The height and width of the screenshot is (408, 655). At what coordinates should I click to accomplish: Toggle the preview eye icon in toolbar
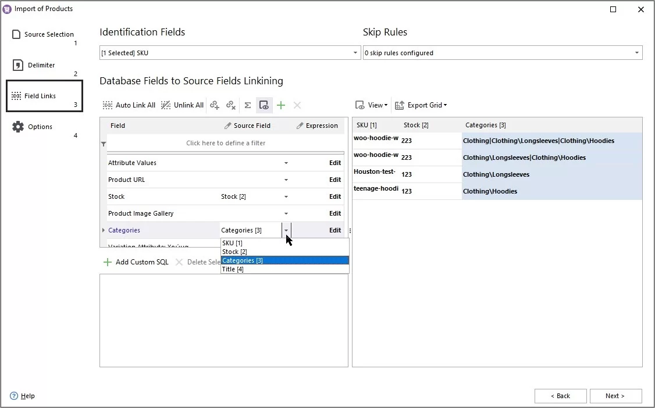point(264,105)
